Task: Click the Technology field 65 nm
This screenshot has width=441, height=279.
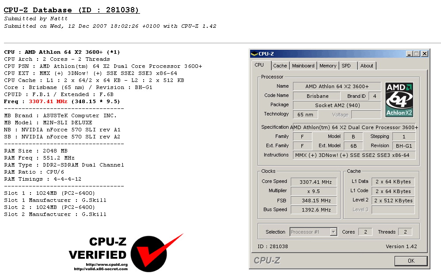Action: 305,115
